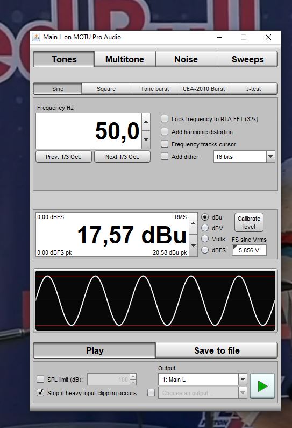Select the dBV unit radio button
This screenshot has height=428, width=292.
(205, 228)
